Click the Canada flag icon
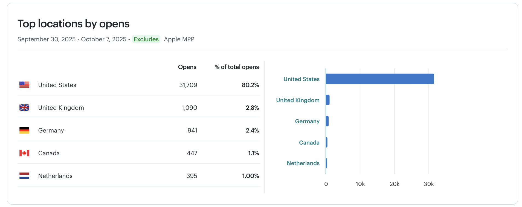Screen dimensions: 522x207 (24, 153)
